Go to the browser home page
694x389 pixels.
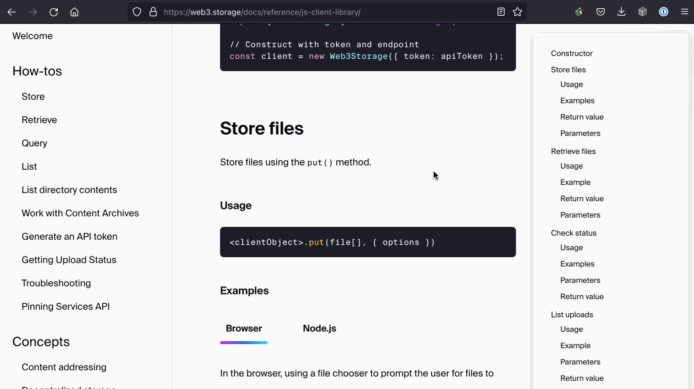pos(74,11)
